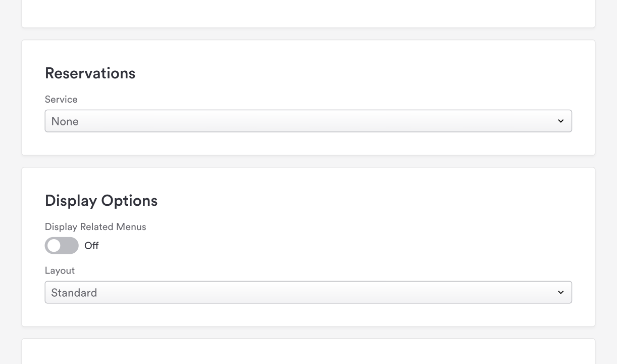Click the chevron arrow on Layout dropdown
617x364 pixels.
(x=560, y=293)
